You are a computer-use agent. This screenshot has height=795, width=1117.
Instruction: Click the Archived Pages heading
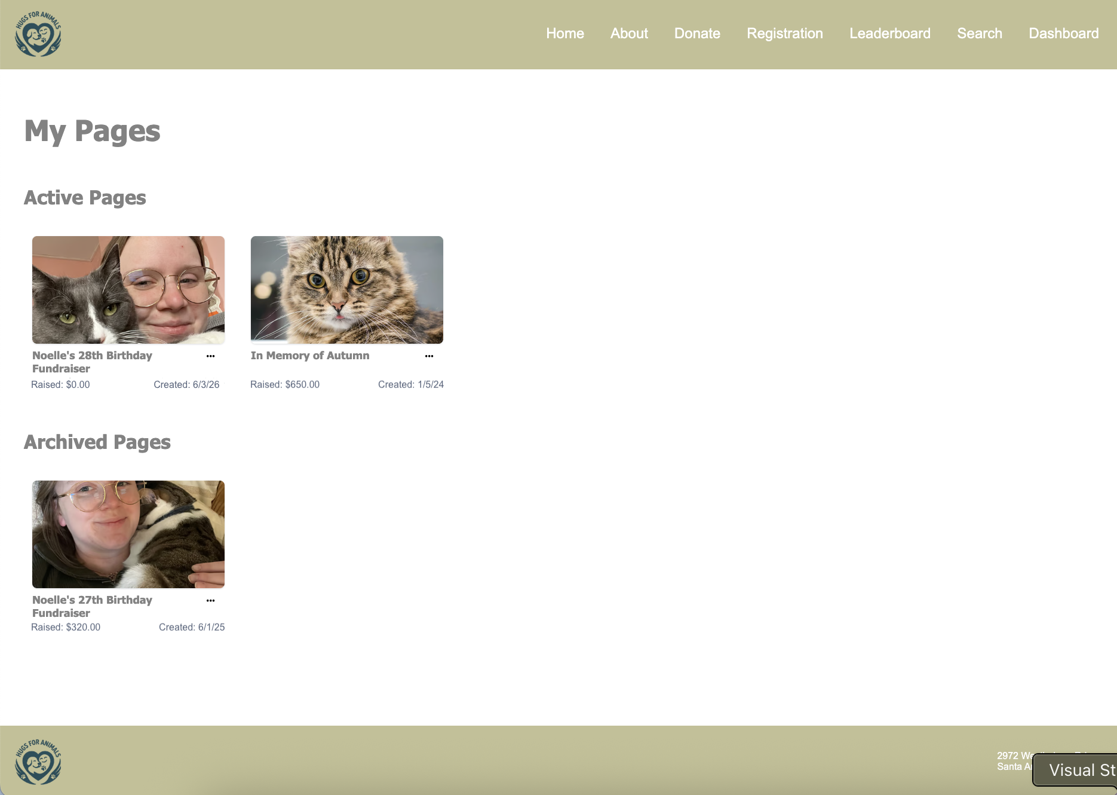click(97, 442)
